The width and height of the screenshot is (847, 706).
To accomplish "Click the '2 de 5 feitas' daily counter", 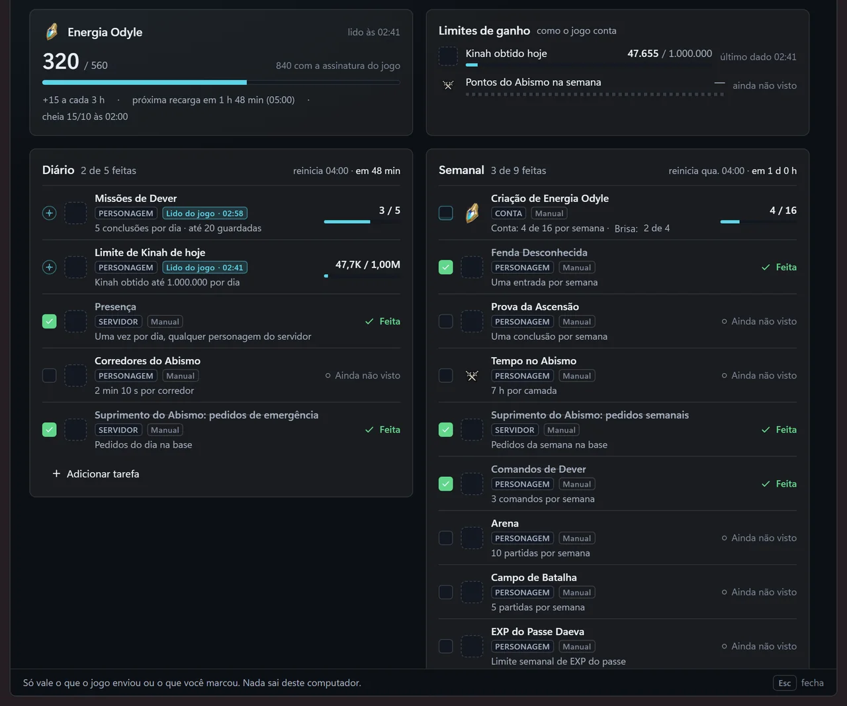I will pos(109,171).
